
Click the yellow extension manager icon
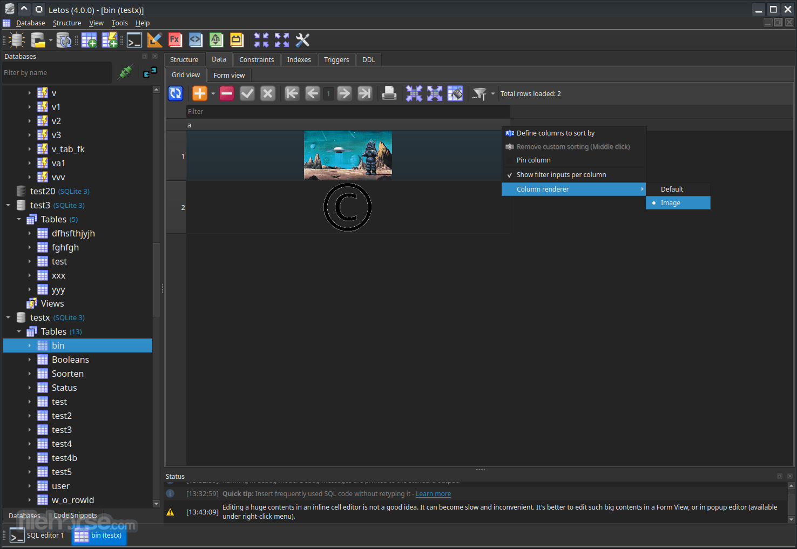(x=237, y=40)
